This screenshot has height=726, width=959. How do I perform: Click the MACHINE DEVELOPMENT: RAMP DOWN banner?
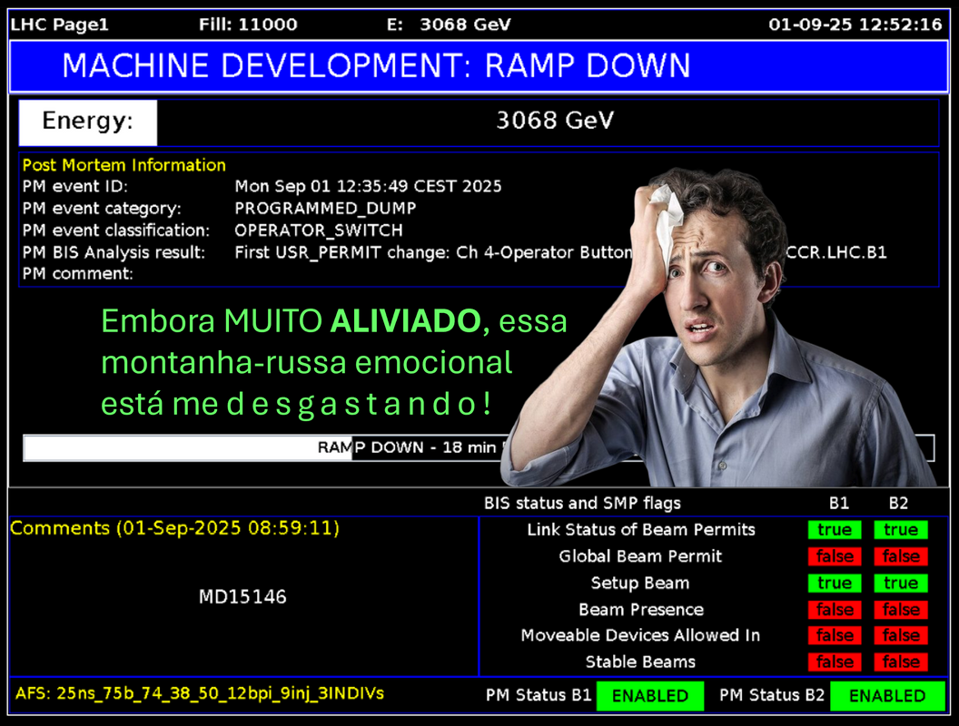pos(479,66)
